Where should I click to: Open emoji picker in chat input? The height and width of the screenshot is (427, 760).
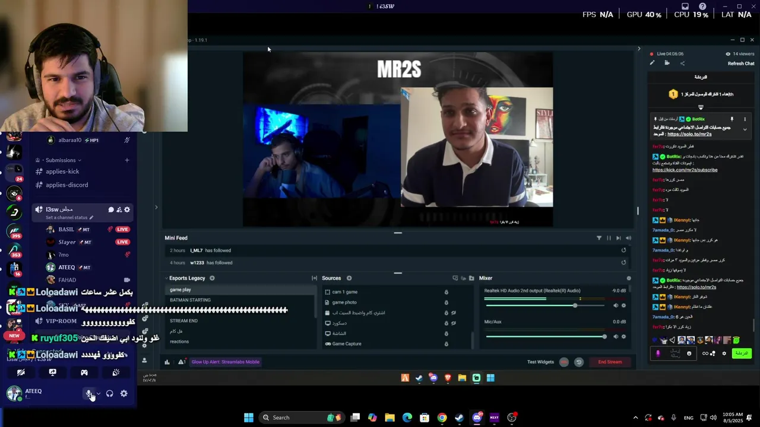coord(689,353)
